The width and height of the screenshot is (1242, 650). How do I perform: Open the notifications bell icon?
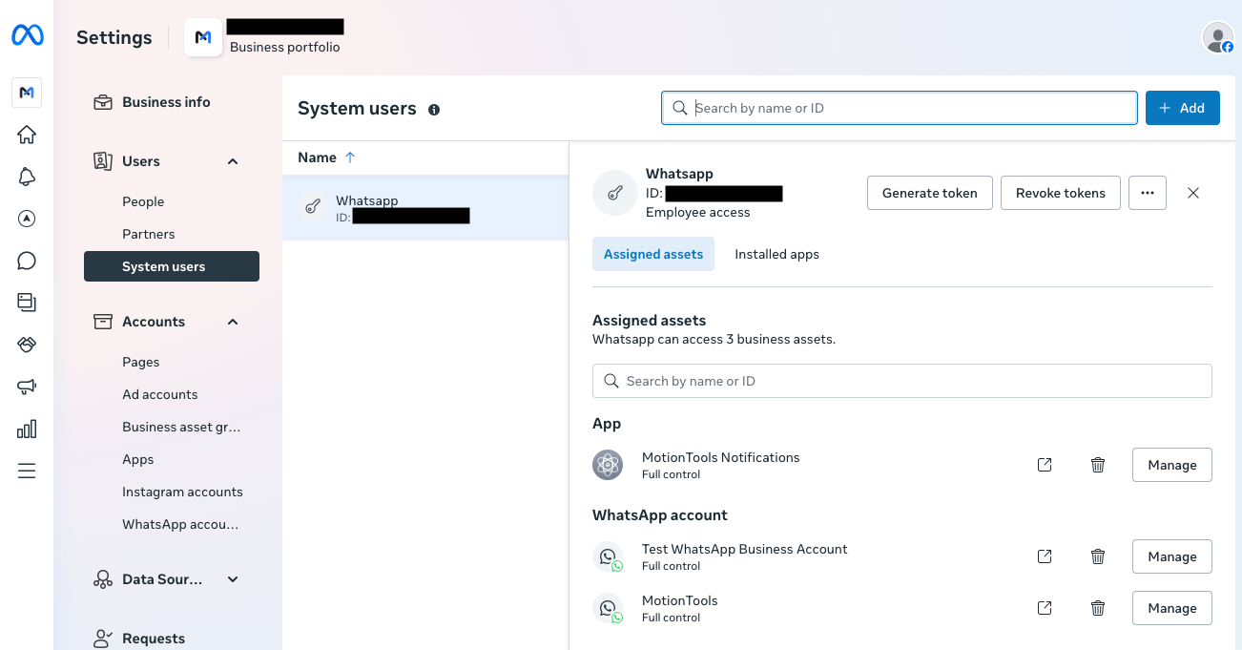pyautogui.click(x=27, y=177)
